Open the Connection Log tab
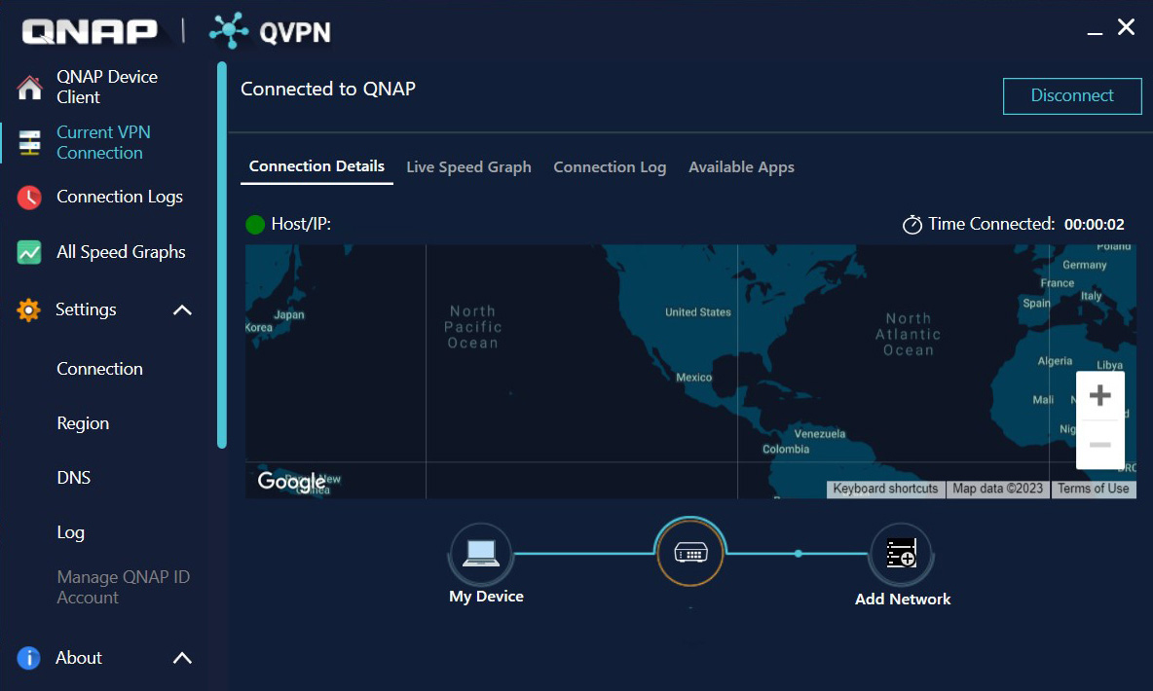The image size is (1153, 691). coord(610,167)
